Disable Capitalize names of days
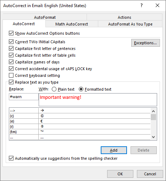 (11, 62)
